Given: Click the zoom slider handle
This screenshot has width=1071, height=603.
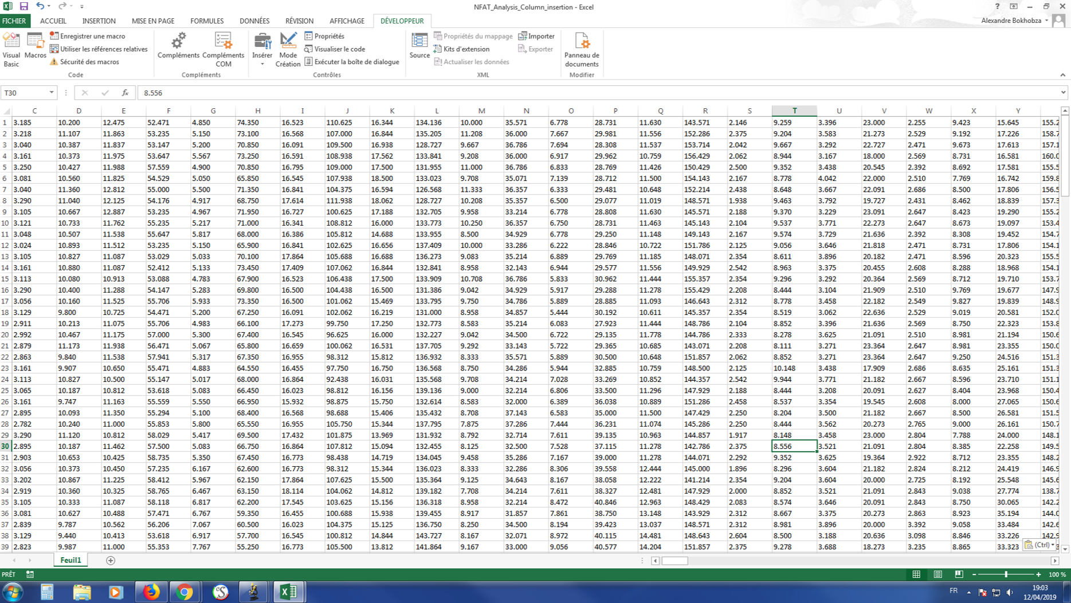Looking at the screenshot, I should coord(1006,574).
